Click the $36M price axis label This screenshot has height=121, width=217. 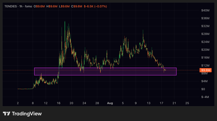click(x=206, y=18)
